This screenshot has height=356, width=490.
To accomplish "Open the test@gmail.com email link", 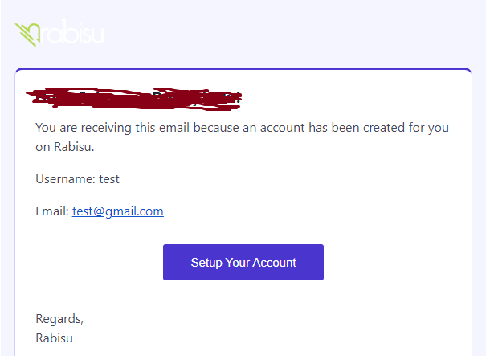I will pyautogui.click(x=117, y=211).
